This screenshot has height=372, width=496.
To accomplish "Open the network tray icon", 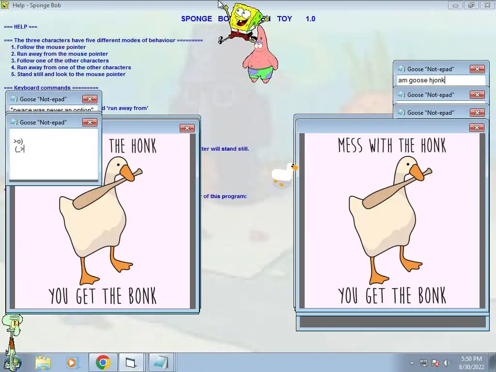I will click(423, 363).
